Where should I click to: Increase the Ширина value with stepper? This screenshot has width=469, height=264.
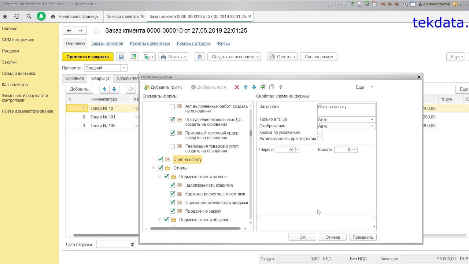pos(296,148)
